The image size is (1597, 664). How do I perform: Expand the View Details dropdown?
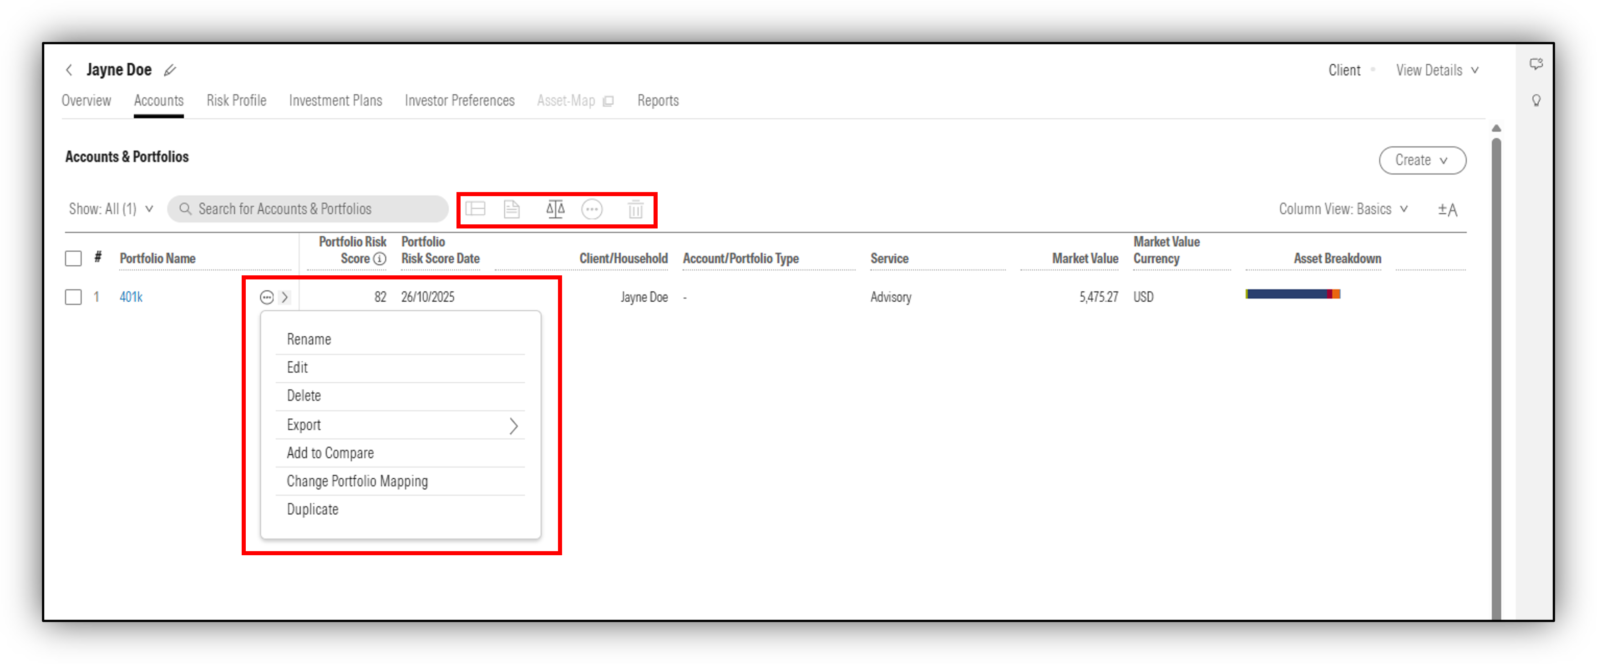[x=1437, y=70]
